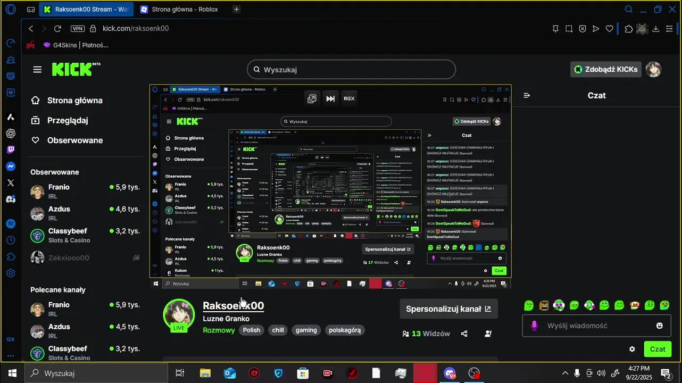Open the extensions puzzle icon
This screenshot has width=682, height=383.
click(x=629, y=29)
